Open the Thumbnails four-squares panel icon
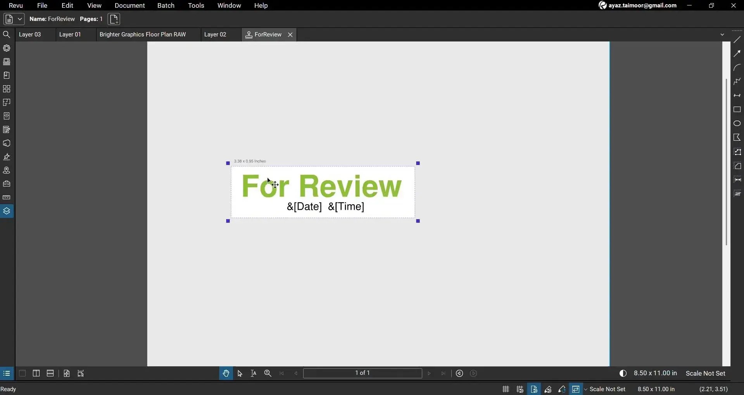Viewport: 744px width, 395px height. click(x=7, y=89)
